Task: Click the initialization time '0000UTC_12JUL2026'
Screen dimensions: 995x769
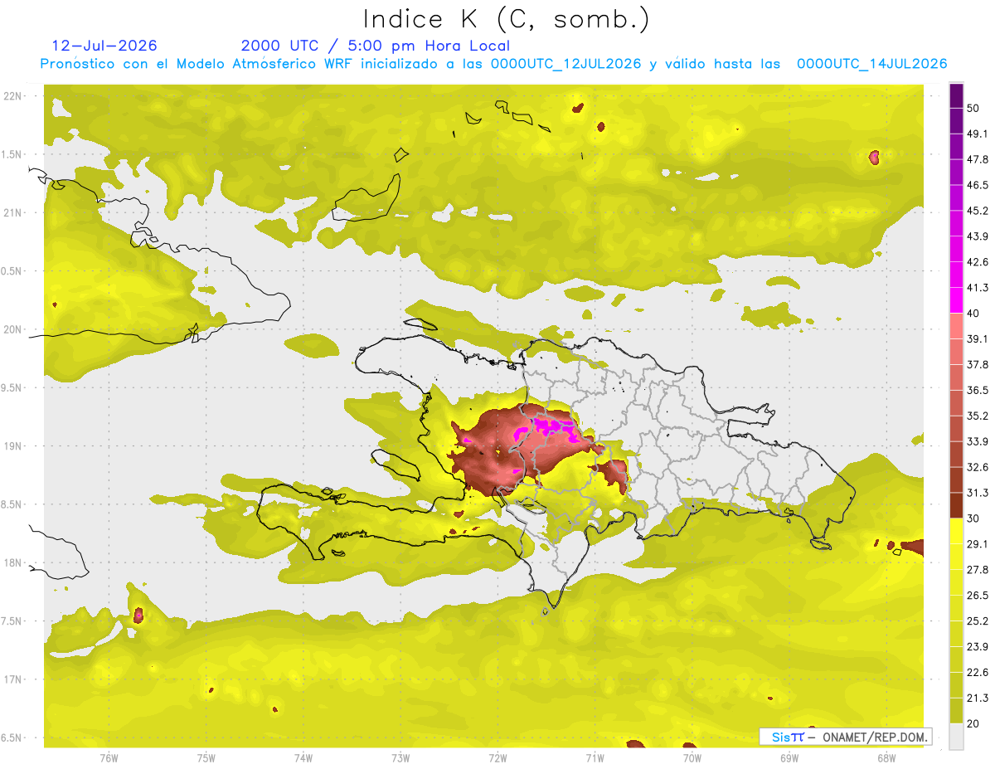Action: point(565,64)
